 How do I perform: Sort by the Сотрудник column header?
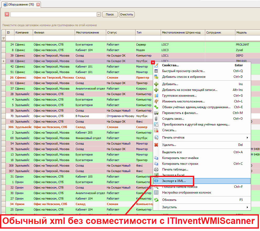pos(220,32)
